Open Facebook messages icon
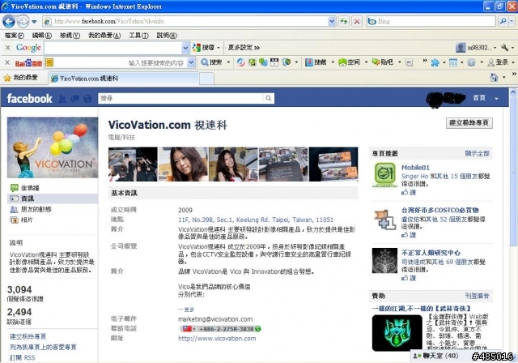The image size is (518, 363). [74, 99]
